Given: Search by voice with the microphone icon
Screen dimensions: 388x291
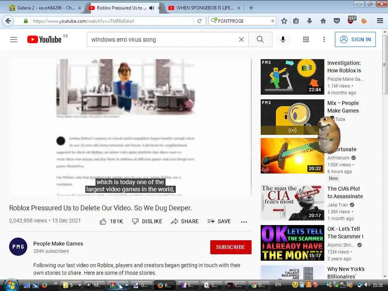Looking at the screenshot, I should point(283,39).
